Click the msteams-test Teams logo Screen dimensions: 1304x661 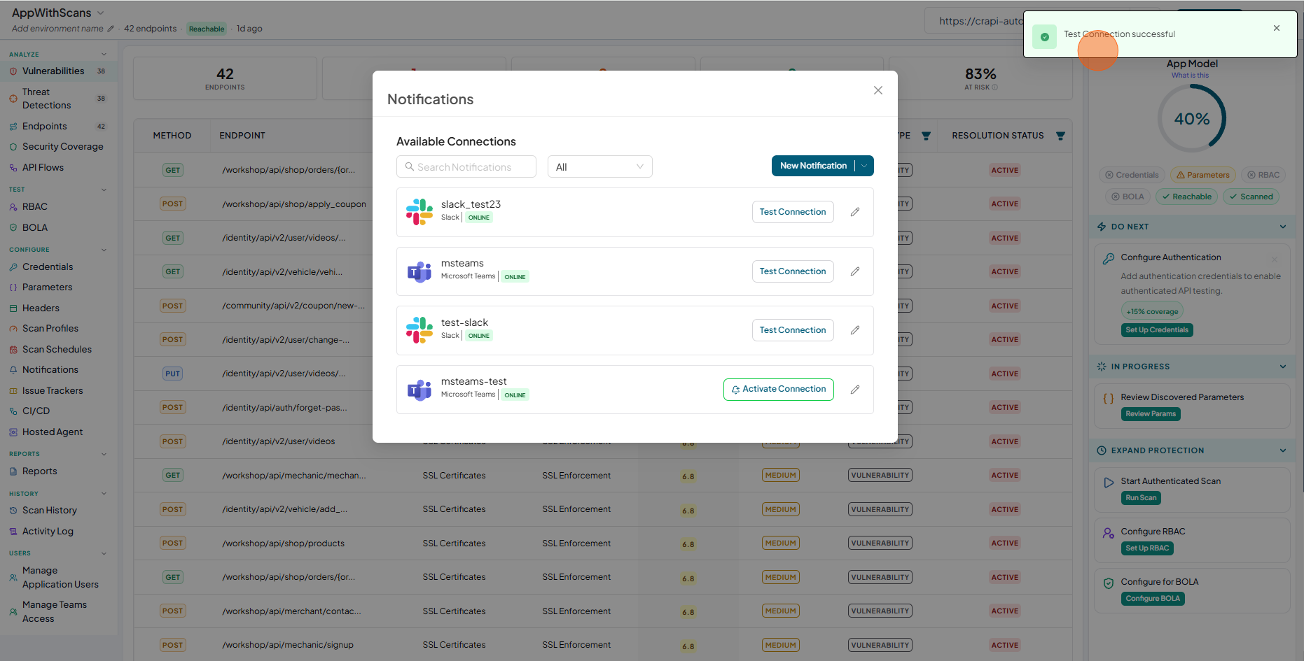point(419,390)
